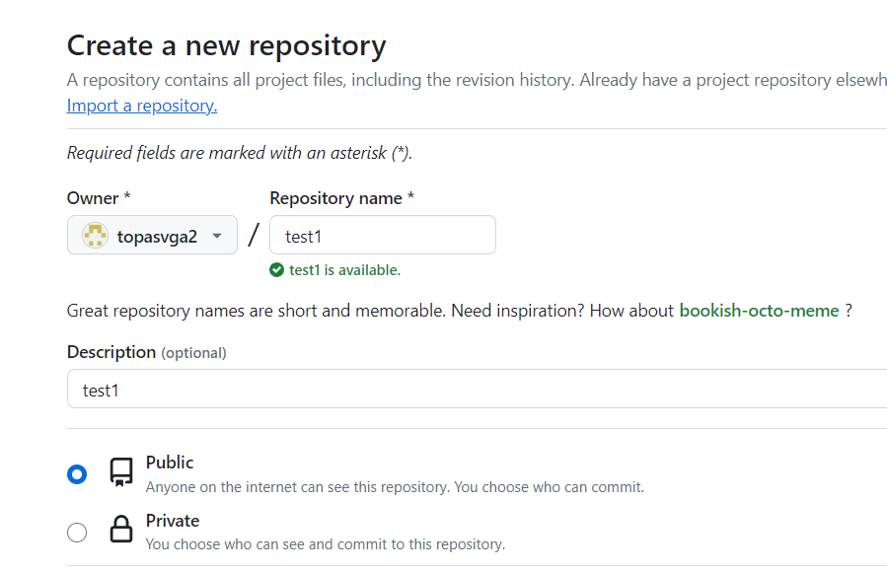Open the Import a repository link
Screen dimensions: 887x573
[142, 106]
